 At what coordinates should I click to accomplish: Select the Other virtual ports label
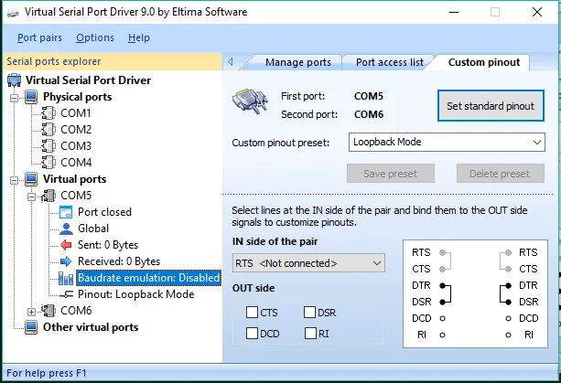click(x=91, y=327)
